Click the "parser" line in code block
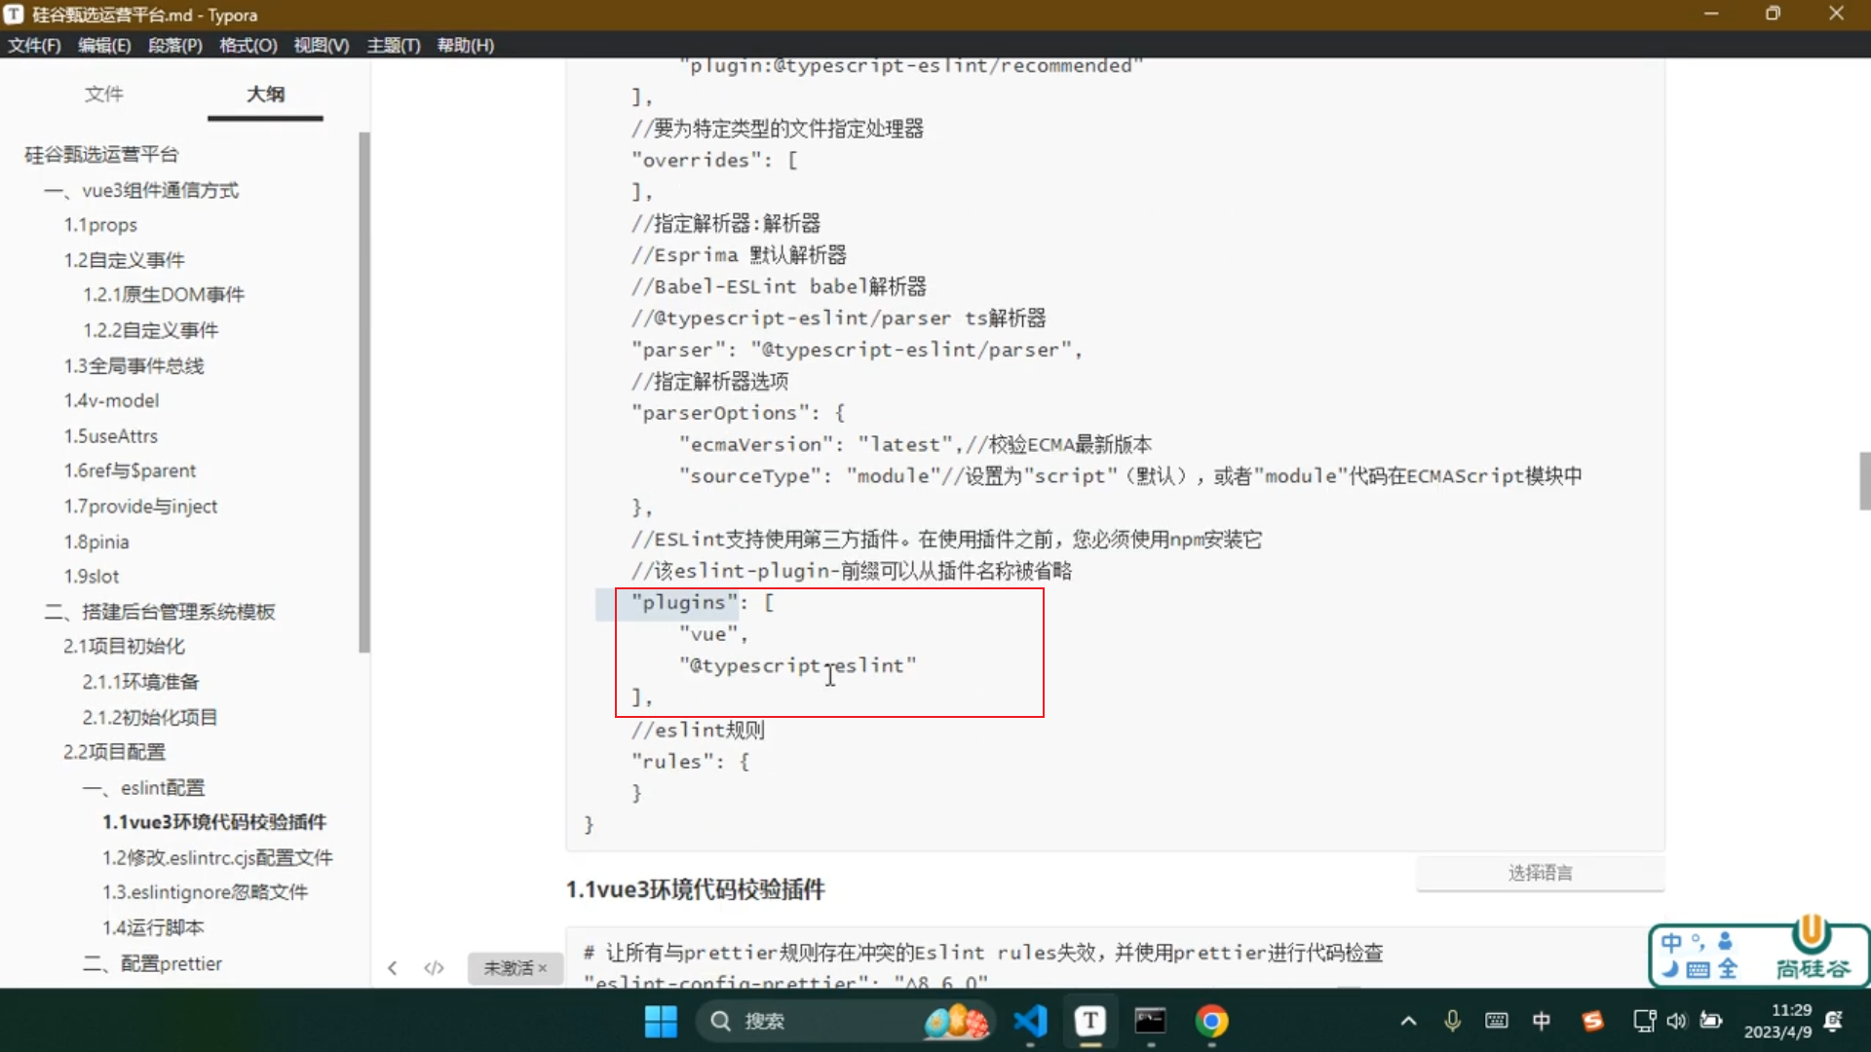 [857, 350]
